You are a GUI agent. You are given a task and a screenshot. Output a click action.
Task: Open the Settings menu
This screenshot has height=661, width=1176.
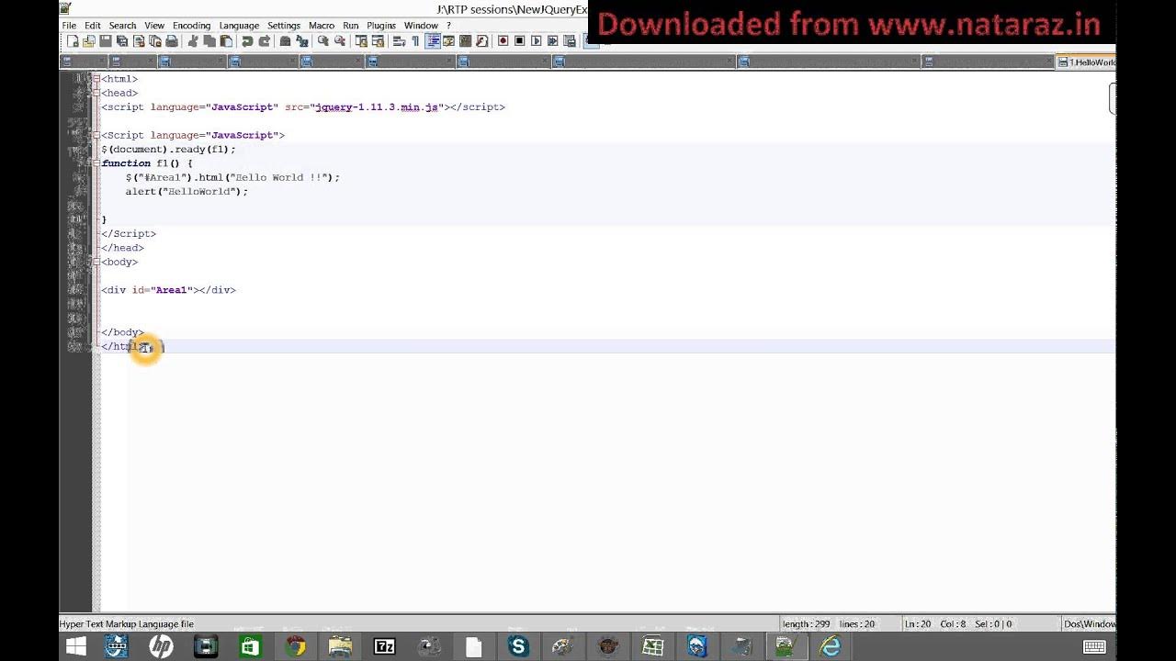tap(284, 26)
